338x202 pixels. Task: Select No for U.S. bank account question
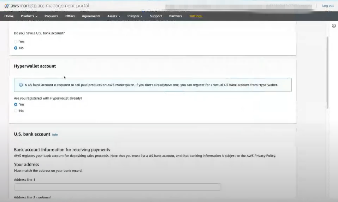pyautogui.click(x=16, y=48)
